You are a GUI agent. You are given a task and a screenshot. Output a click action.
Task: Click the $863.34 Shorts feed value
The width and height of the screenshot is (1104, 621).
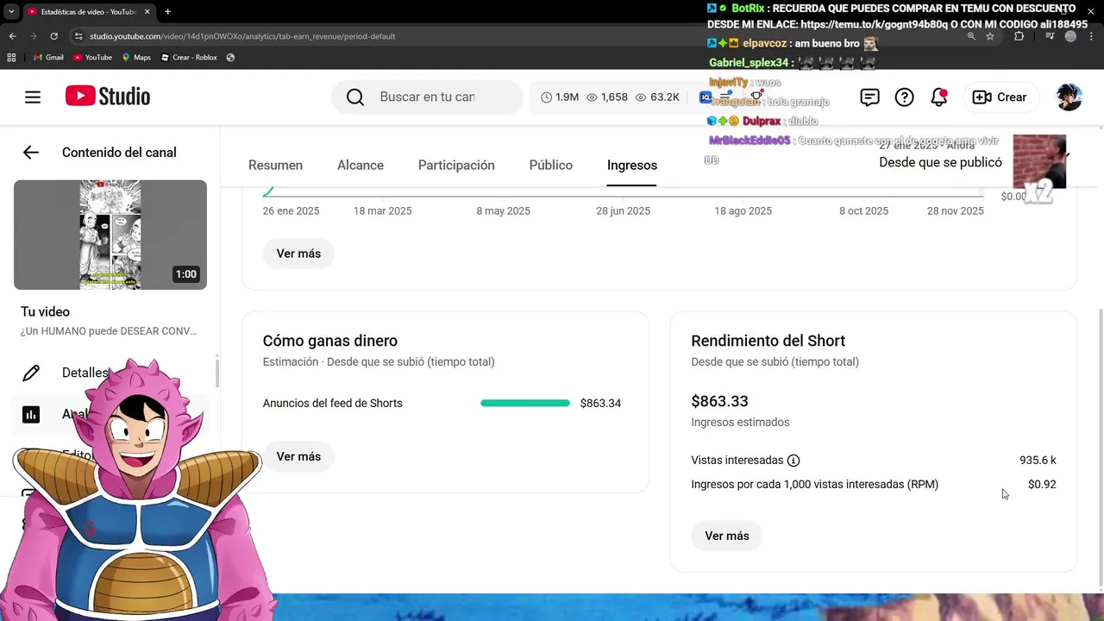(600, 403)
